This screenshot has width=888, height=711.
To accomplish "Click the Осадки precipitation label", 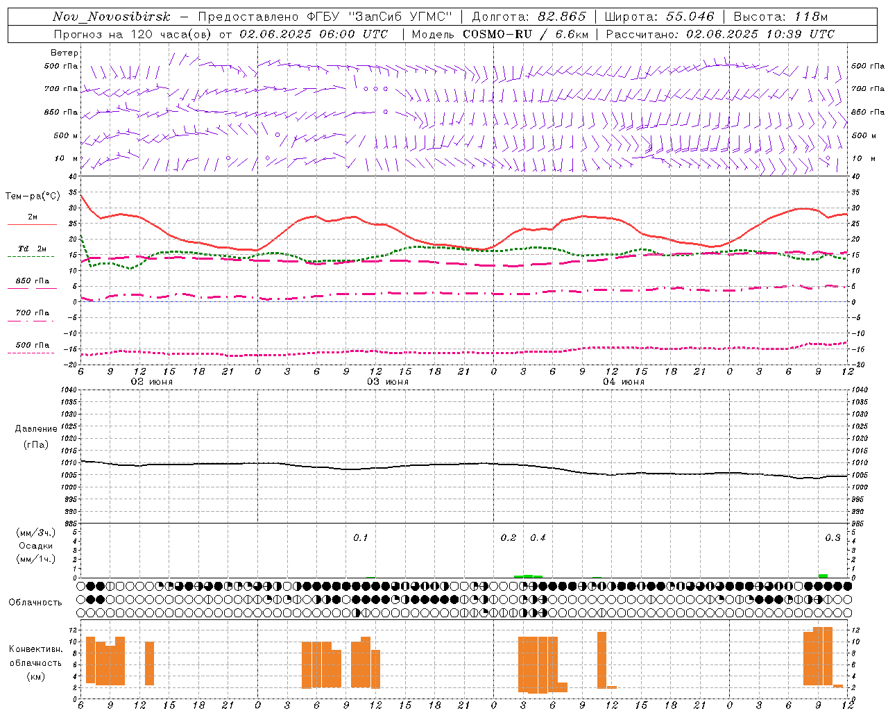I will click(x=36, y=546).
